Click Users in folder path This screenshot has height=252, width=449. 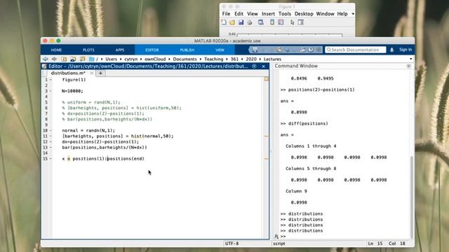tap(111, 59)
